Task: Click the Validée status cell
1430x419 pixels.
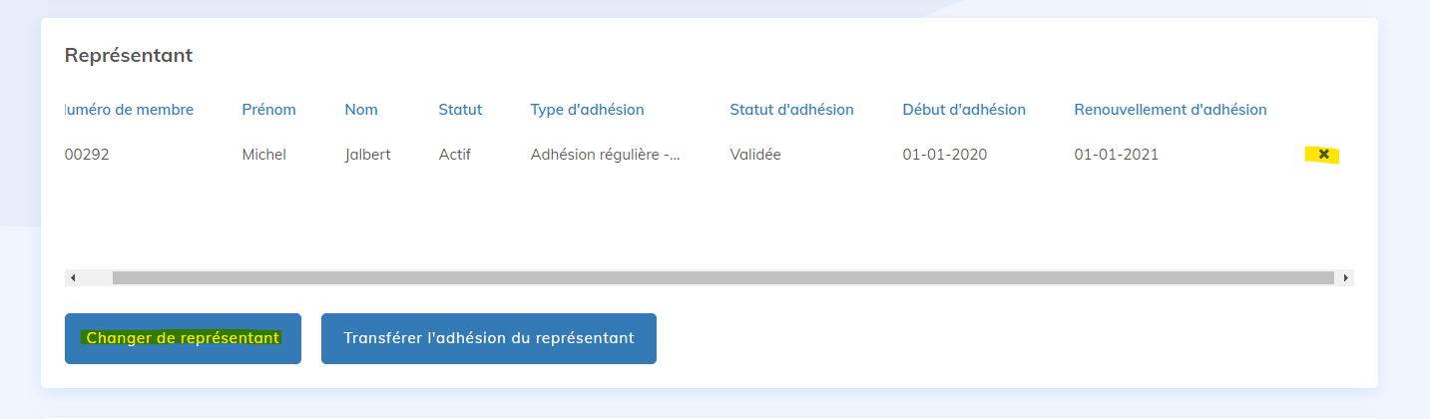Action: click(x=755, y=155)
